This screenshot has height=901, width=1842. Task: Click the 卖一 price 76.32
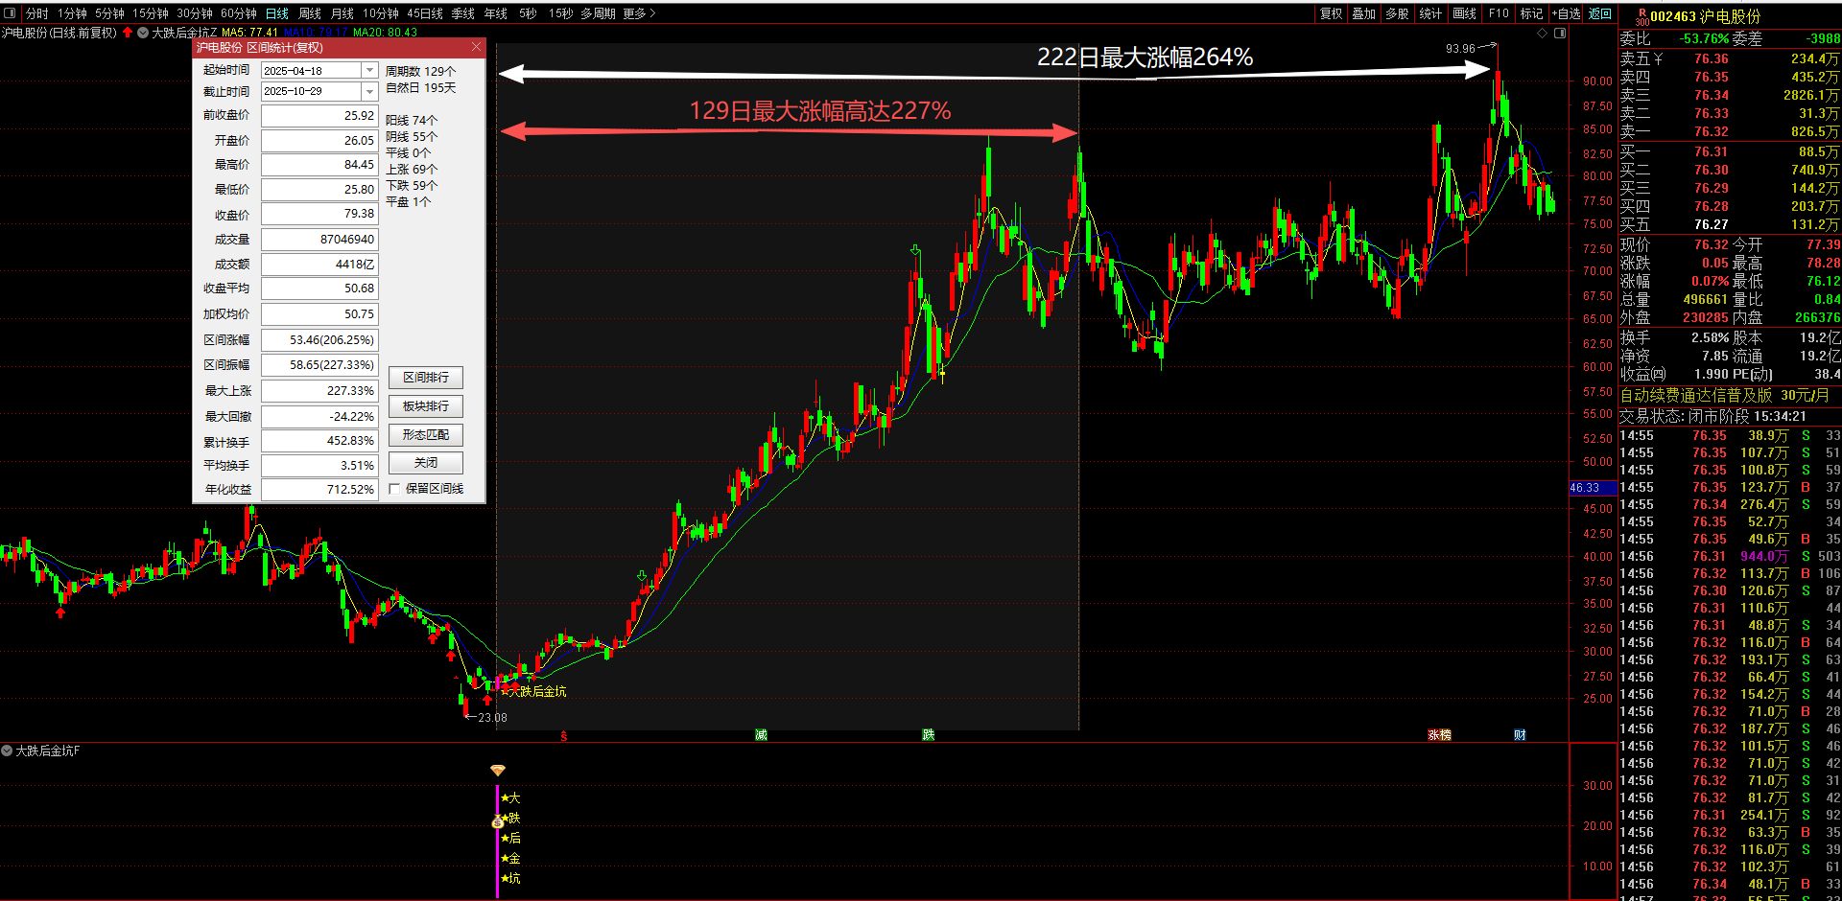pyautogui.click(x=1712, y=132)
